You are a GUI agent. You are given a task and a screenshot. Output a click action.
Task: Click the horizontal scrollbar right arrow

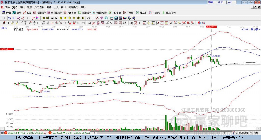click(x=224, y=133)
